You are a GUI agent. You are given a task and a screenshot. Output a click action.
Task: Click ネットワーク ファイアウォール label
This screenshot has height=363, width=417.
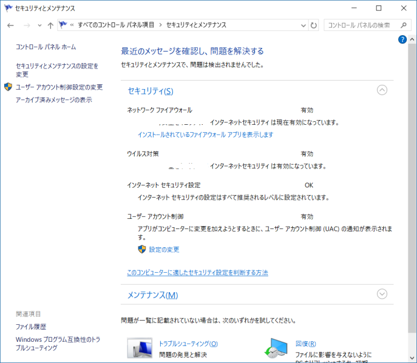[x=160, y=110]
